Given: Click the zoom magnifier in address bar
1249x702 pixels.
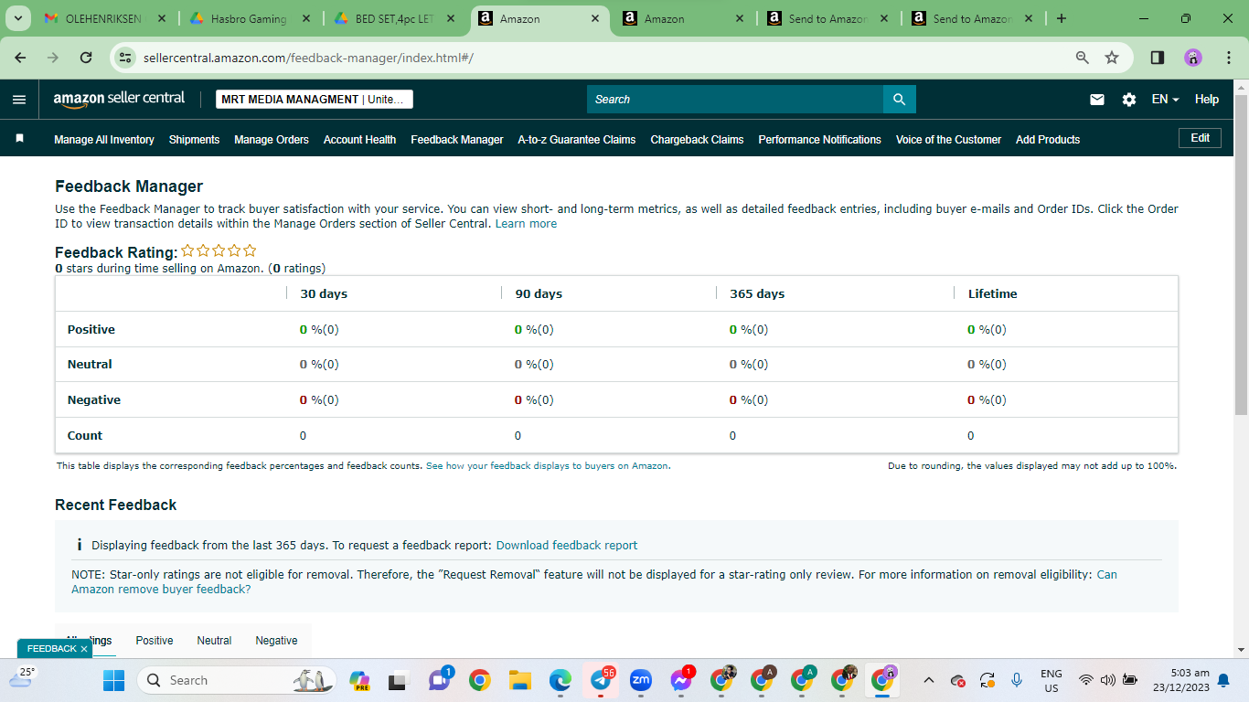Looking at the screenshot, I should tap(1083, 58).
